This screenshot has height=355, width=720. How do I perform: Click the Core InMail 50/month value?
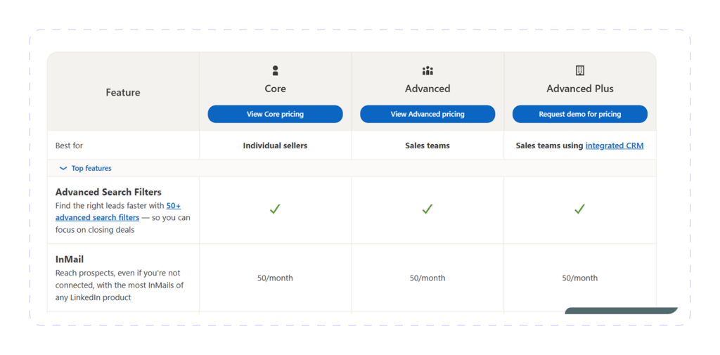pos(275,278)
